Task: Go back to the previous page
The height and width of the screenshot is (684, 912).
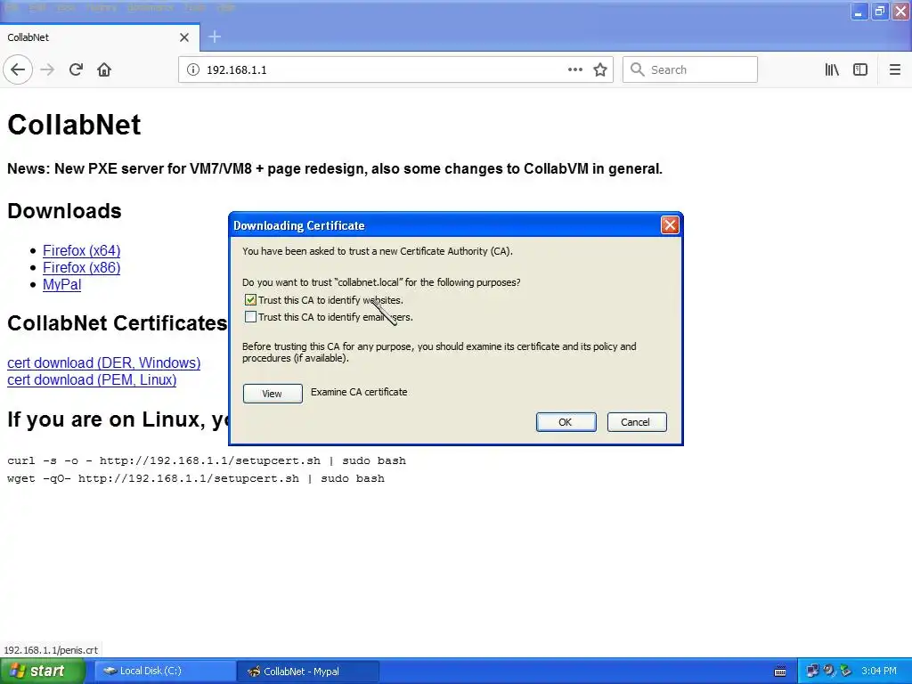Action: pos(18,69)
